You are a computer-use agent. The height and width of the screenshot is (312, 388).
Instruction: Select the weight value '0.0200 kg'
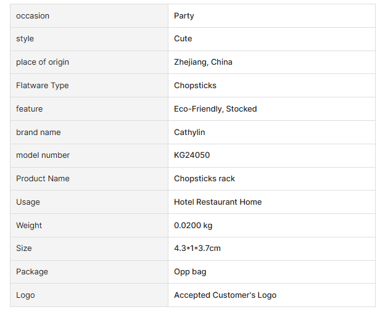pos(194,226)
